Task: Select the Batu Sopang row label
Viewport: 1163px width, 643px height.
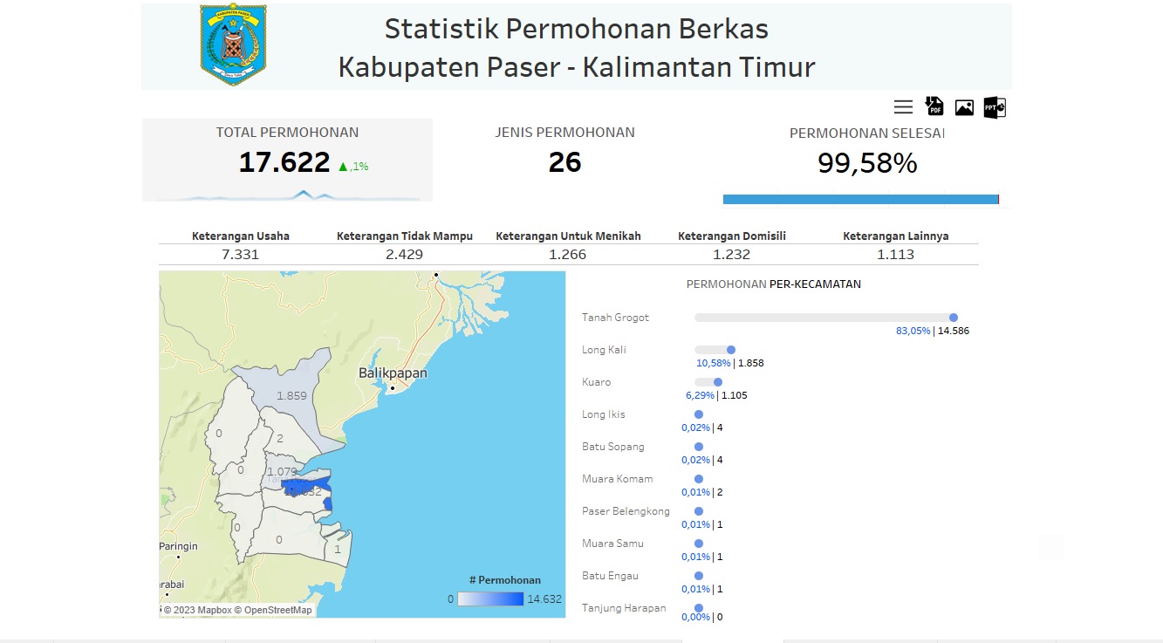Action: click(612, 447)
